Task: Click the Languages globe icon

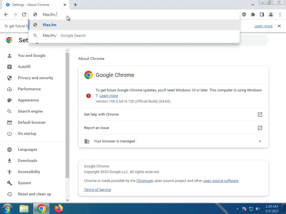Action: [x=9, y=149]
